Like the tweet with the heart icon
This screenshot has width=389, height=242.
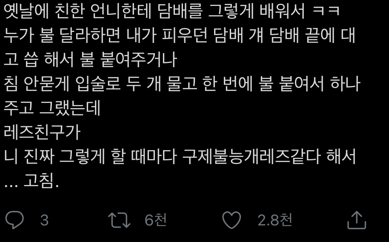pyautogui.click(x=232, y=220)
